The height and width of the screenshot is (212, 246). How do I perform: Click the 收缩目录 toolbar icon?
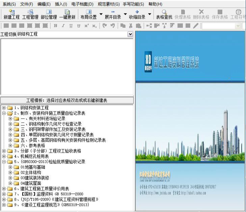pyautogui.click(x=137, y=14)
